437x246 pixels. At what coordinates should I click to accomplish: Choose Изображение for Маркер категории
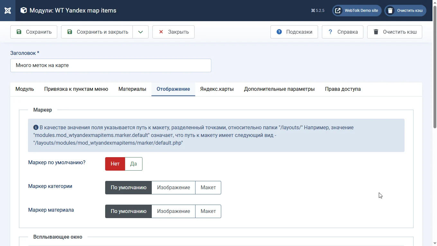[x=173, y=188]
